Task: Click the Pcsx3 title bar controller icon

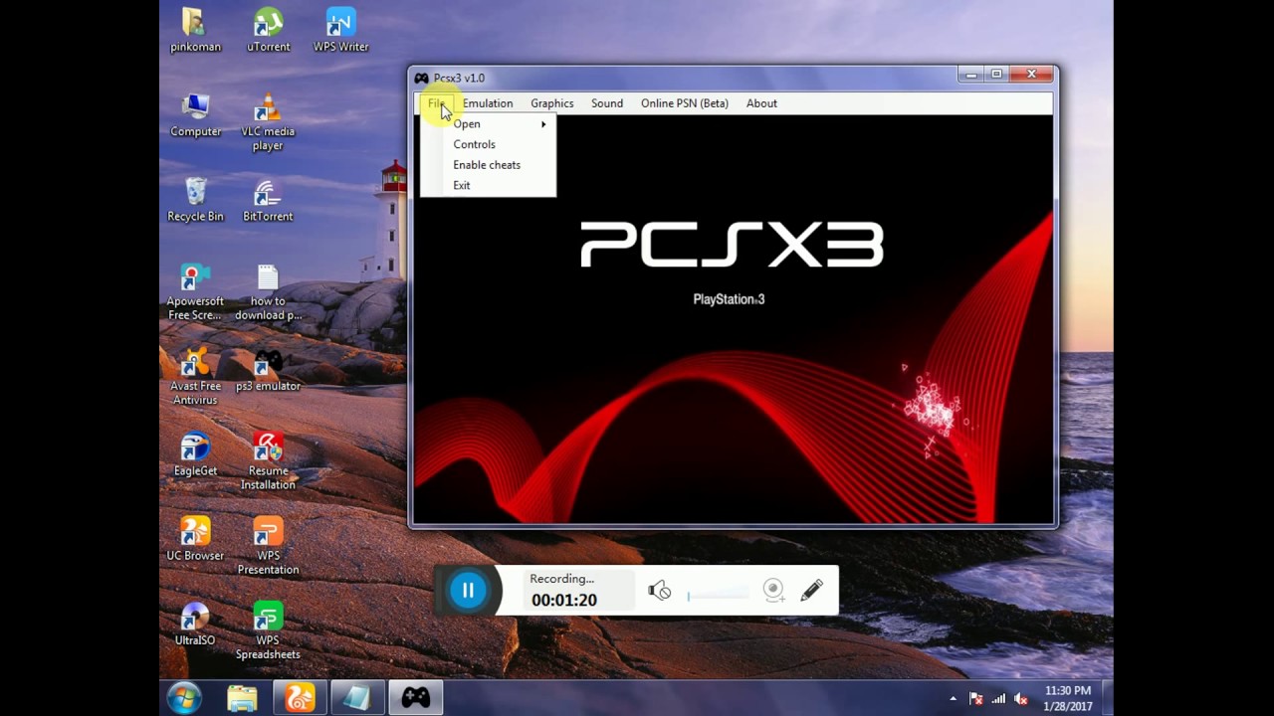Action: pos(422,78)
